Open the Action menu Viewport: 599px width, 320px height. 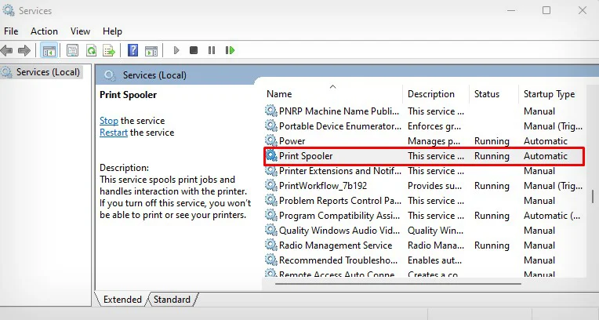[44, 31]
